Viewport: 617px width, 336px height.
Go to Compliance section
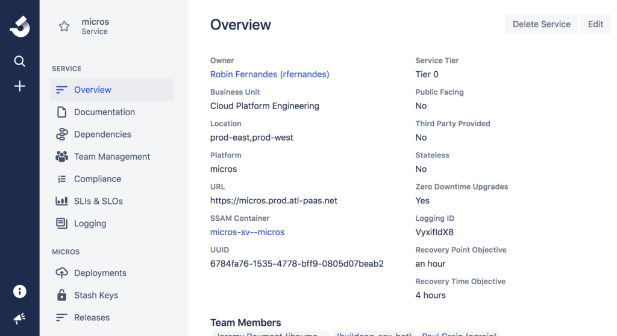pos(97,179)
